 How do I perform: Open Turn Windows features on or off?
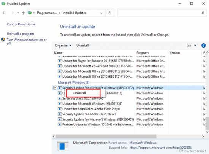[x=27, y=41]
